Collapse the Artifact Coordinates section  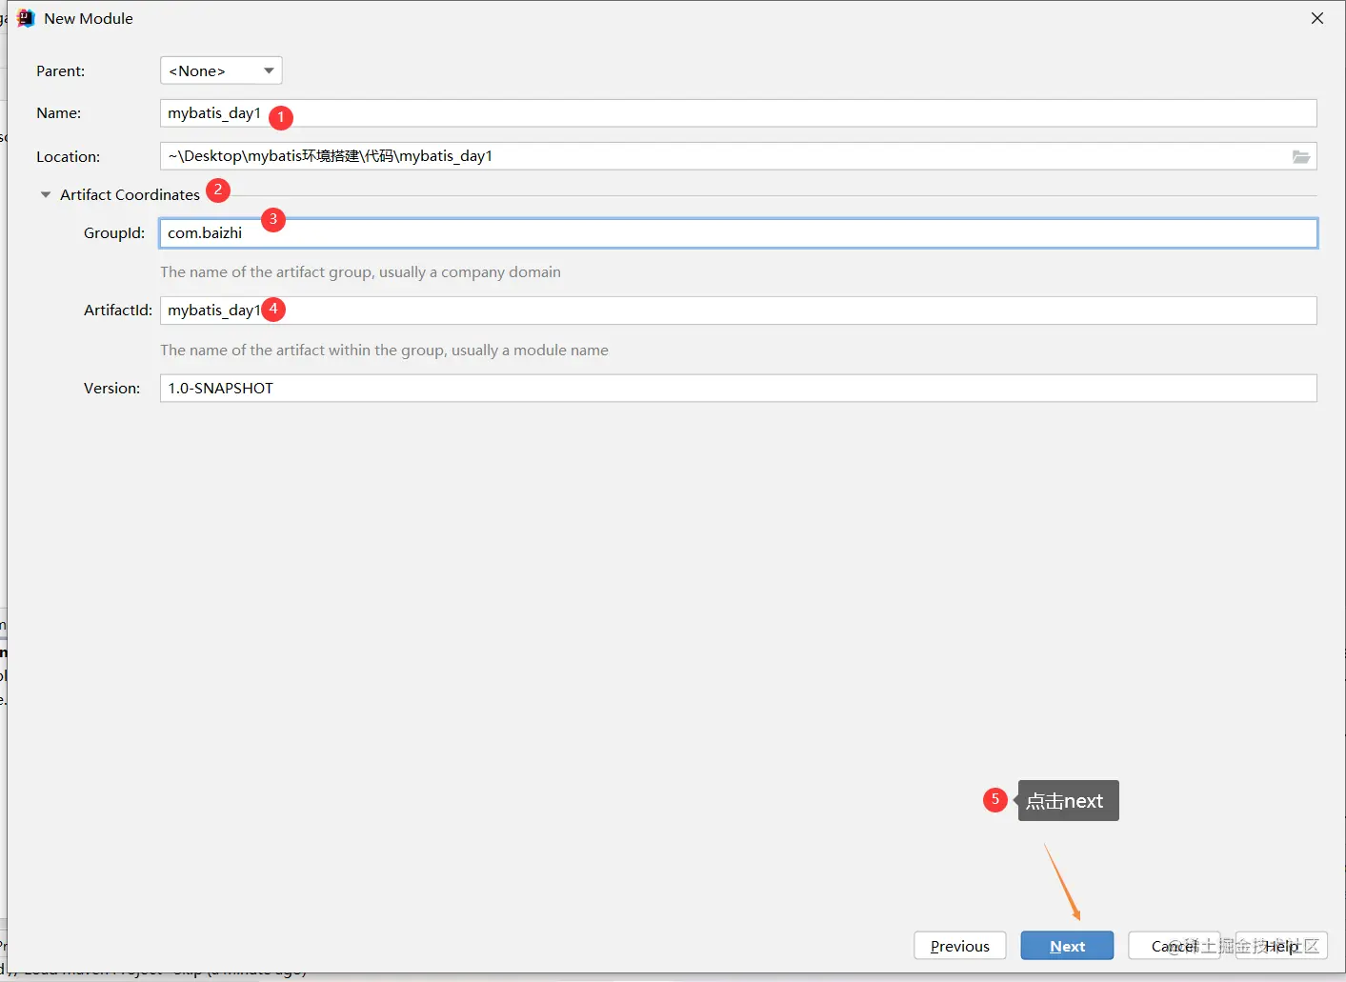(x=46, y=194)
